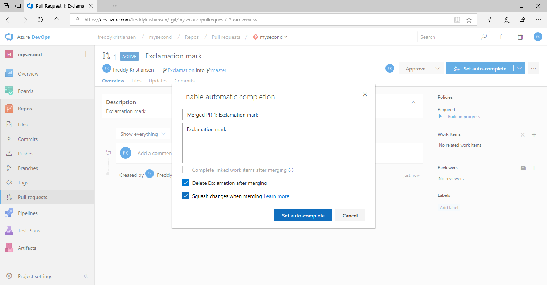
Task: Expand the Approve dropdown arrow
Action: (437, 69)
